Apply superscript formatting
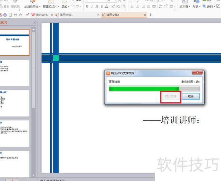 point(113,6)
